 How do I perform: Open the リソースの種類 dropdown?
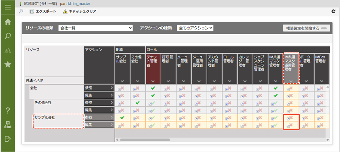[x=95, y=28]
